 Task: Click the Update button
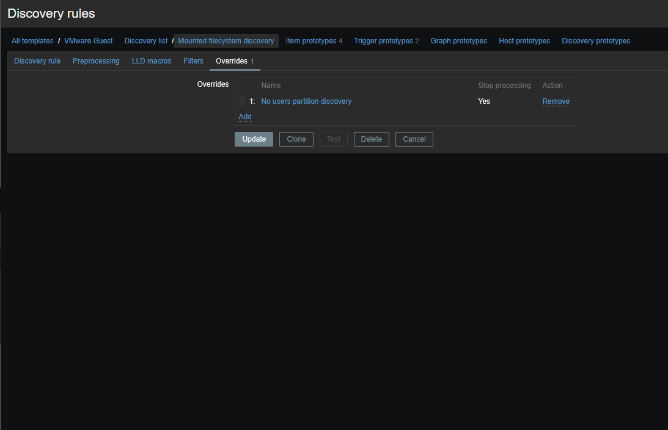point(254,139)
